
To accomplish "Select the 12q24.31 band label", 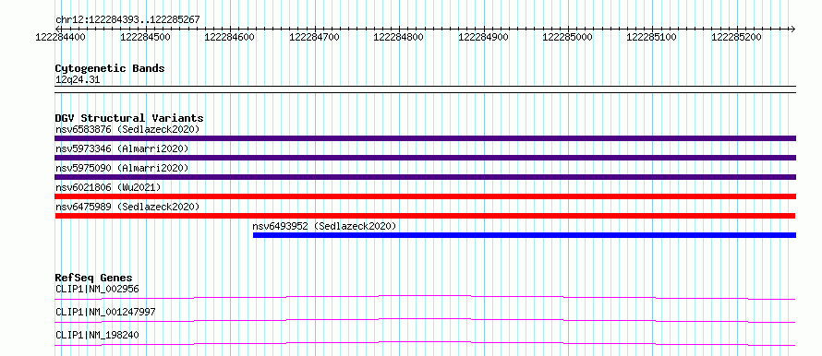I will (x=78, y=80).
